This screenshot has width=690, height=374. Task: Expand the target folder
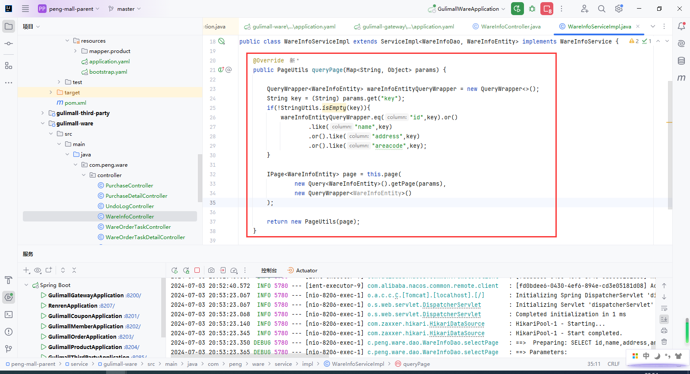click(x=51, y=93)
